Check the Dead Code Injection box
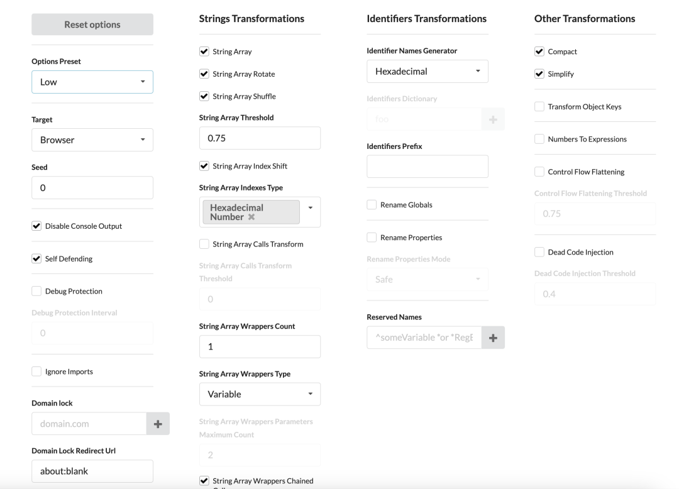Viewport: 679px width, 489px height. (x=539, y=252)
